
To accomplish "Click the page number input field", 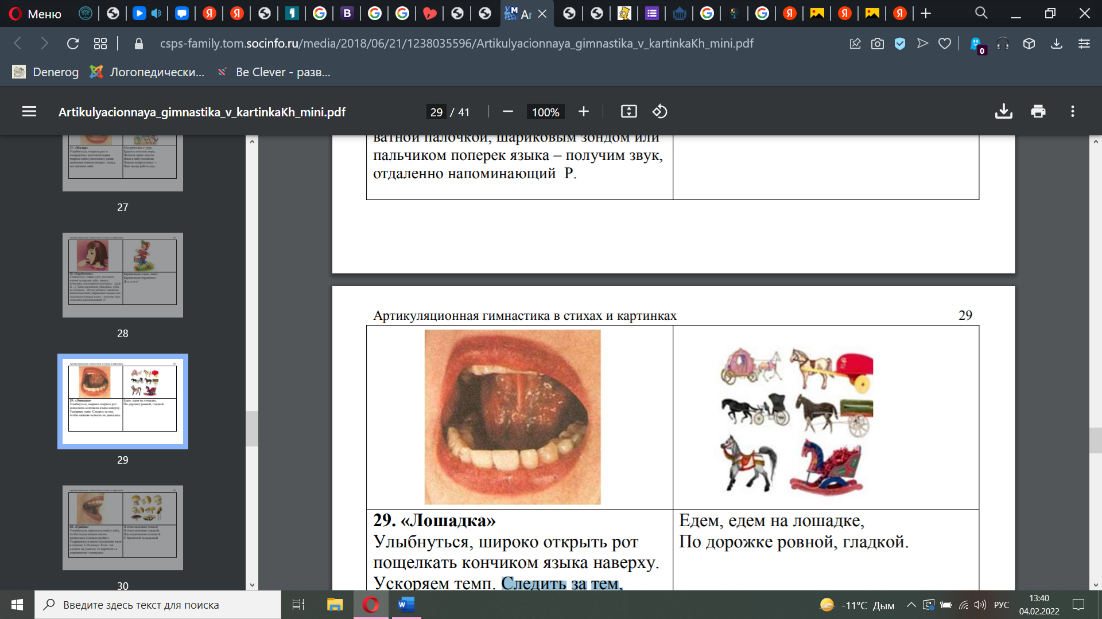I will (436, 112).
